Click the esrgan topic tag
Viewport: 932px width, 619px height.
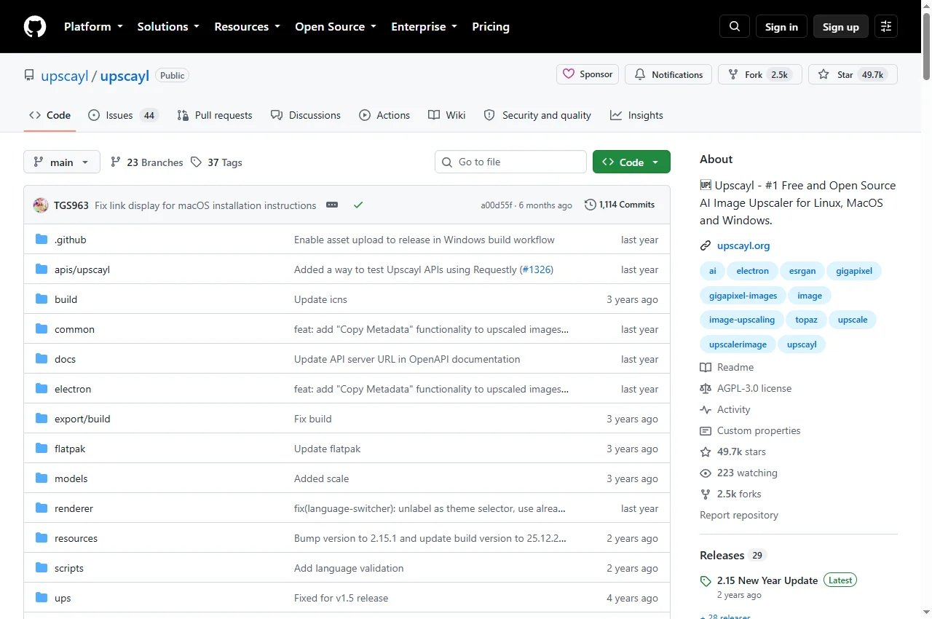802,271
